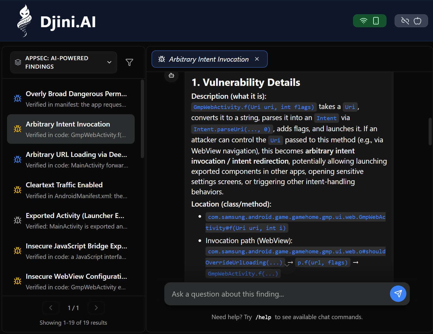Go to the next results page

(x=96, y=308)
